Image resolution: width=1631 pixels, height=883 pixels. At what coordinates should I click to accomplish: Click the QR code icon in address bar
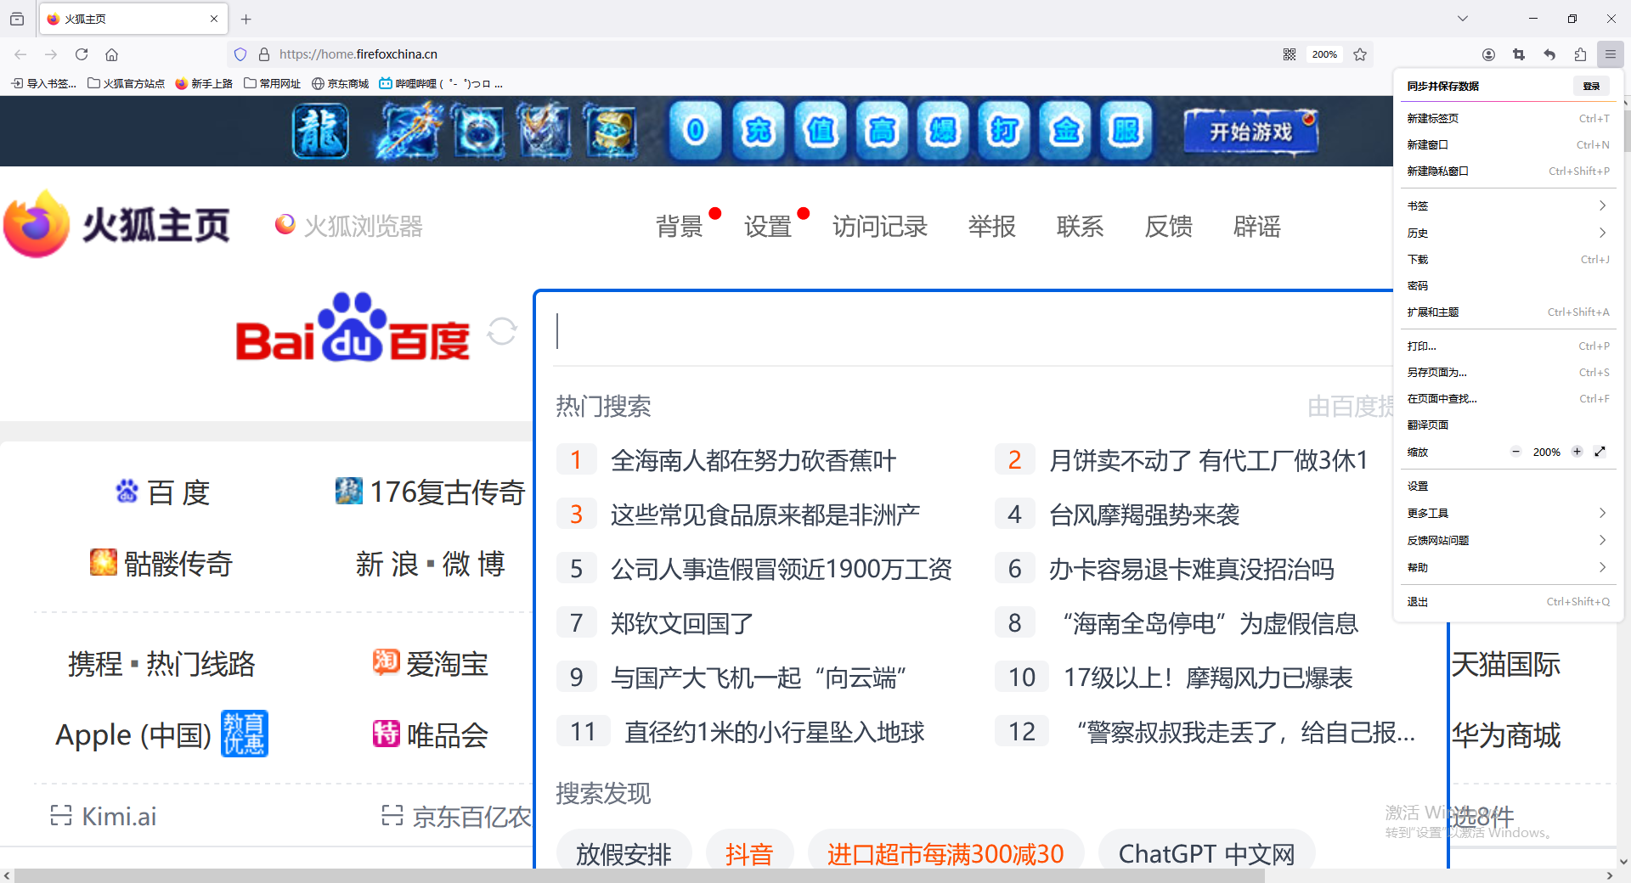coord(1290,54)
